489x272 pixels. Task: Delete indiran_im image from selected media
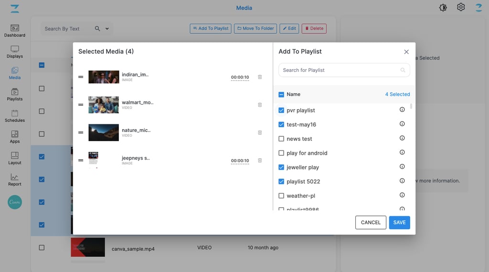260,77
